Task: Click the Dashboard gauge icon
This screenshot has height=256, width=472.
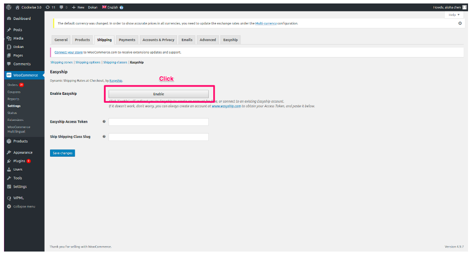Action: point(9,19)
